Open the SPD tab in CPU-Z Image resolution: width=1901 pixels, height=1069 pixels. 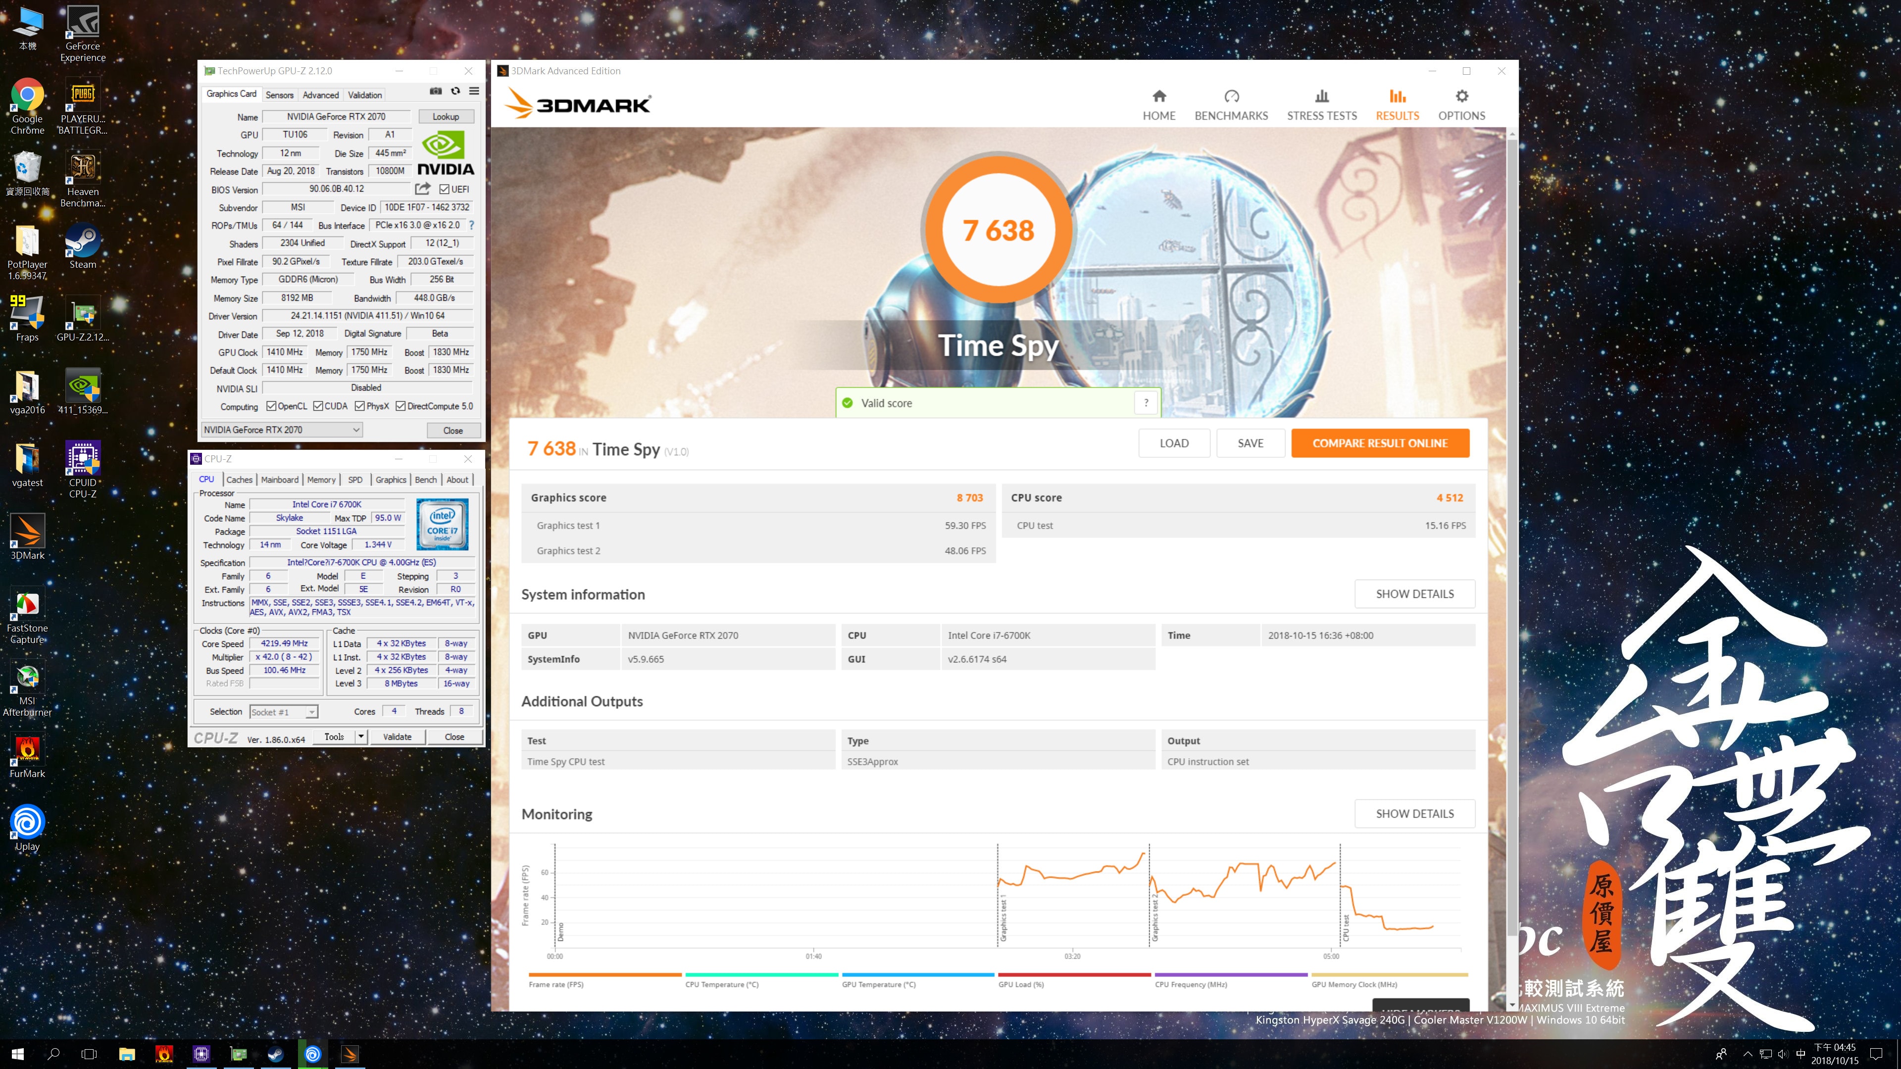click(355, 480)
